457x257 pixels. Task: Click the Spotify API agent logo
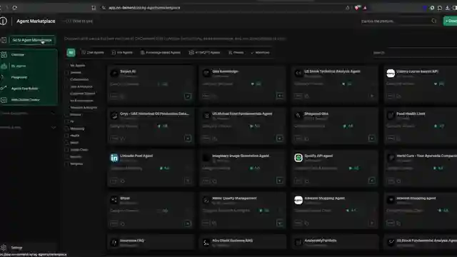click(x=298, y=158)
